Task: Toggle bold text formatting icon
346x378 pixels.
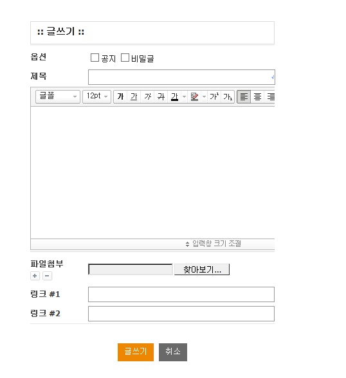Action: [120, 96]
